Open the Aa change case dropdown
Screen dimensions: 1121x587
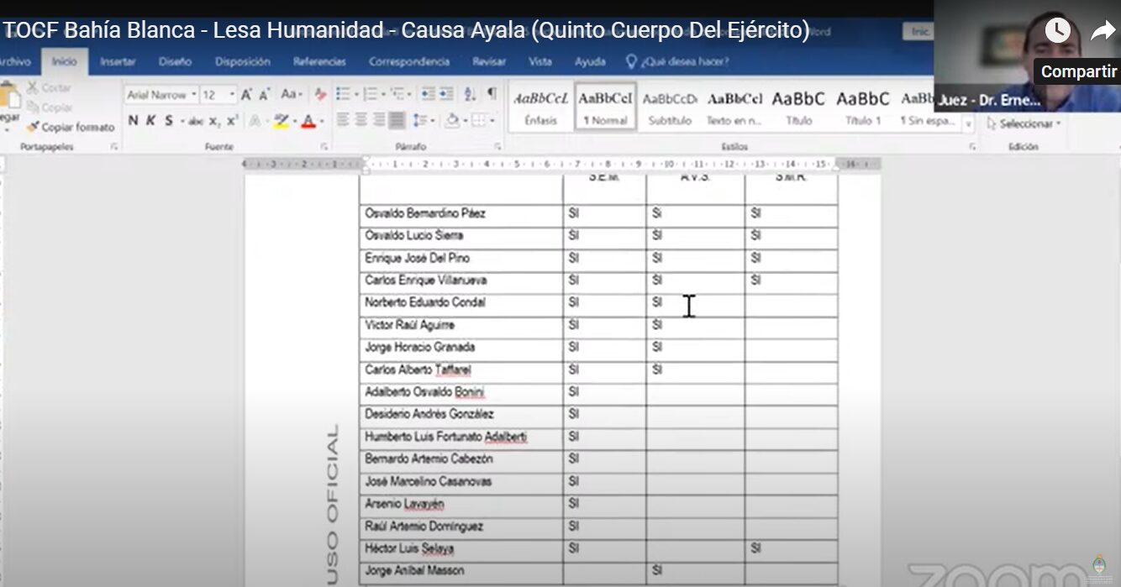[x=292, y=95]
